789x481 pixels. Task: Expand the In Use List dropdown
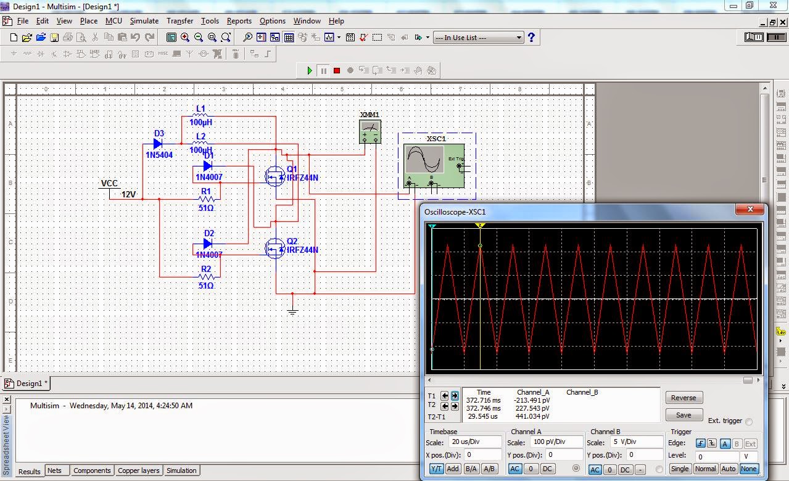coord(519,38)
